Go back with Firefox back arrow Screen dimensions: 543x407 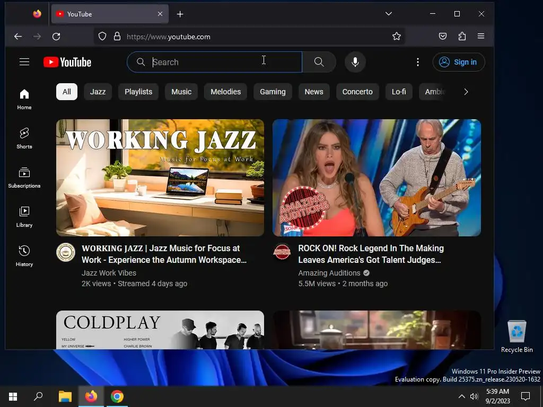[x=18, y=37]
